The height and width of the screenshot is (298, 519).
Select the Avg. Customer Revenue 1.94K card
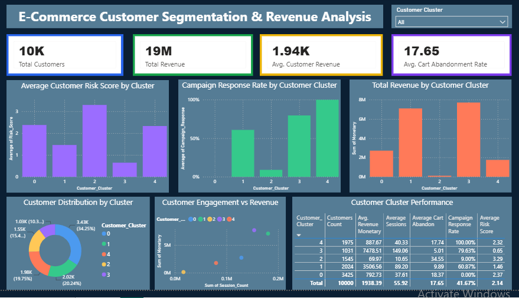[x=321, y=55]
